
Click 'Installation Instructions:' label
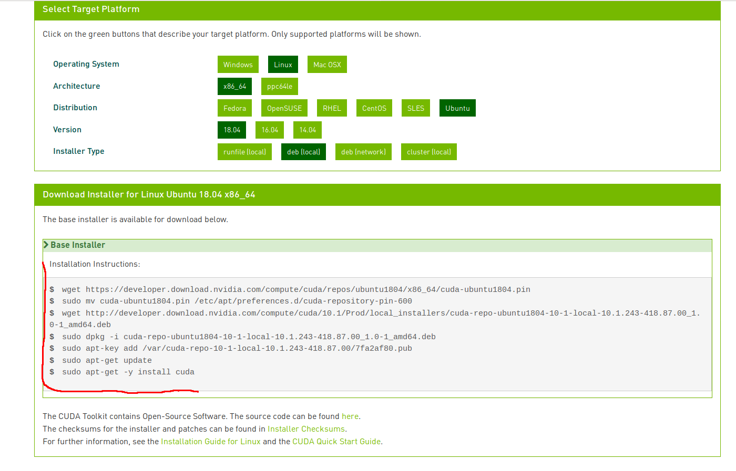(x=95, y=264)
